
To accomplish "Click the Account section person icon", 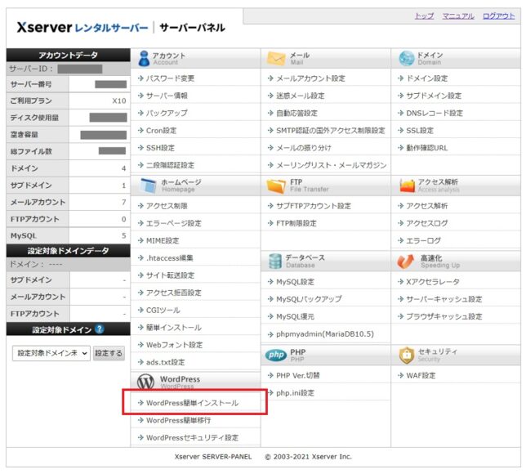I will pos(144,58).
